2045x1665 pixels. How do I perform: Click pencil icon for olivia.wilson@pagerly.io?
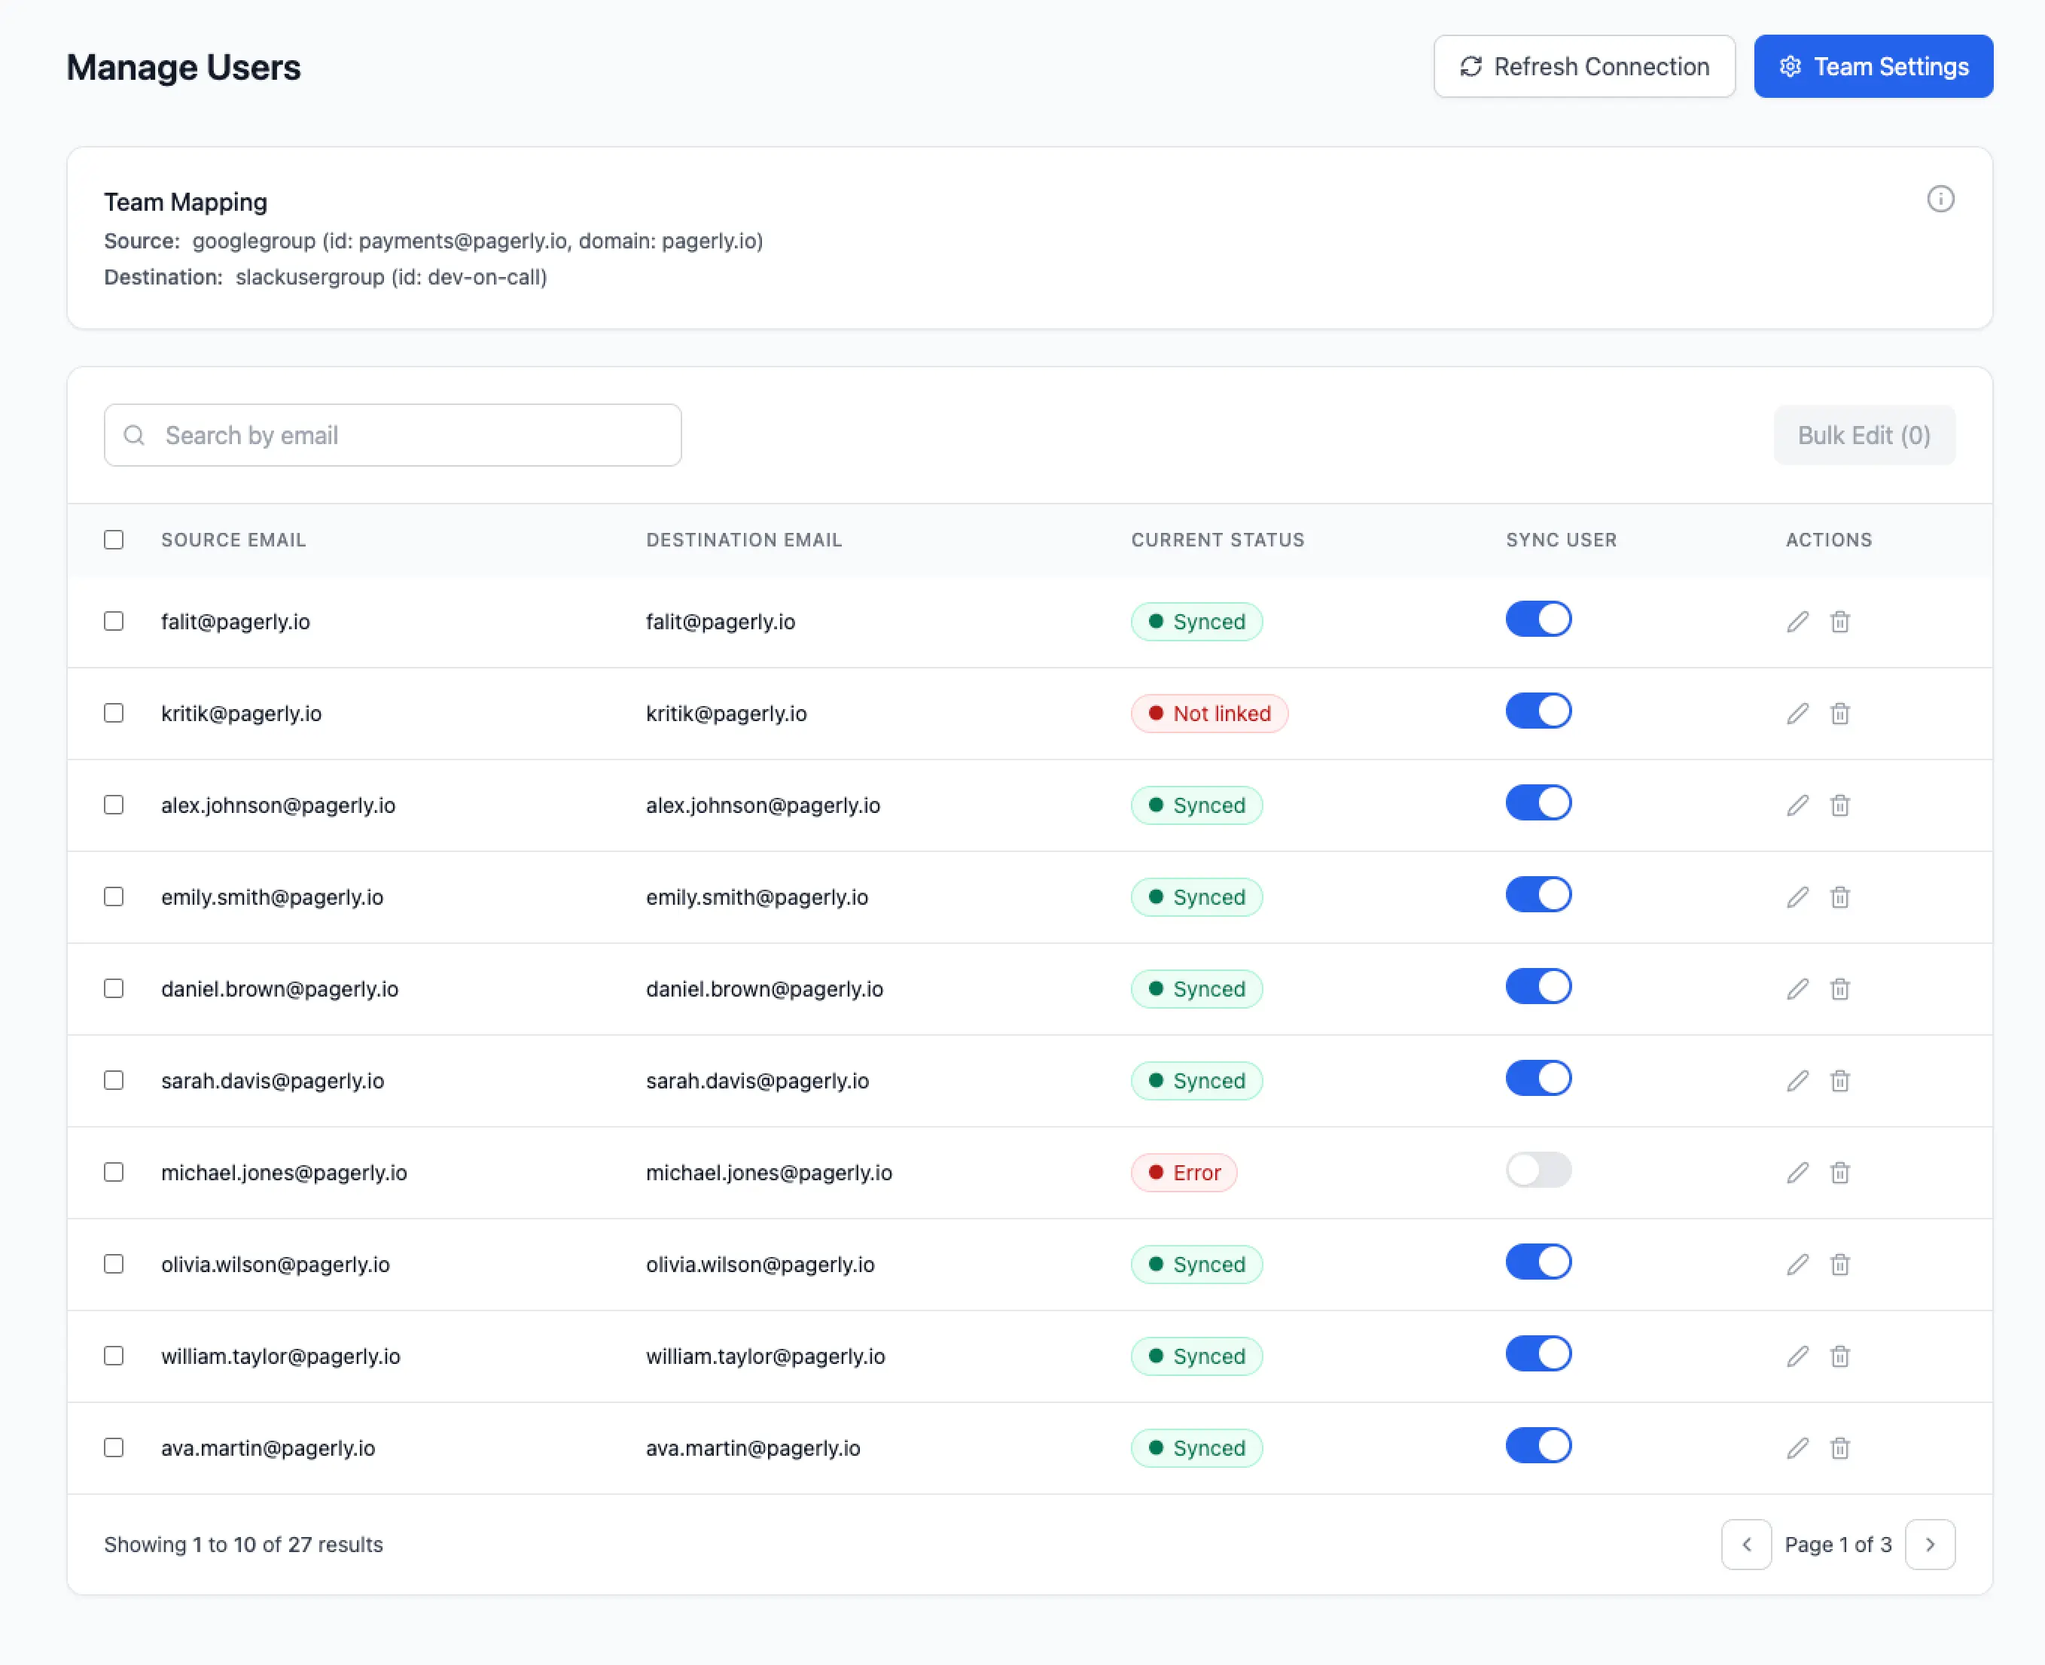pyautogui.click(x=1797, y=1264)
